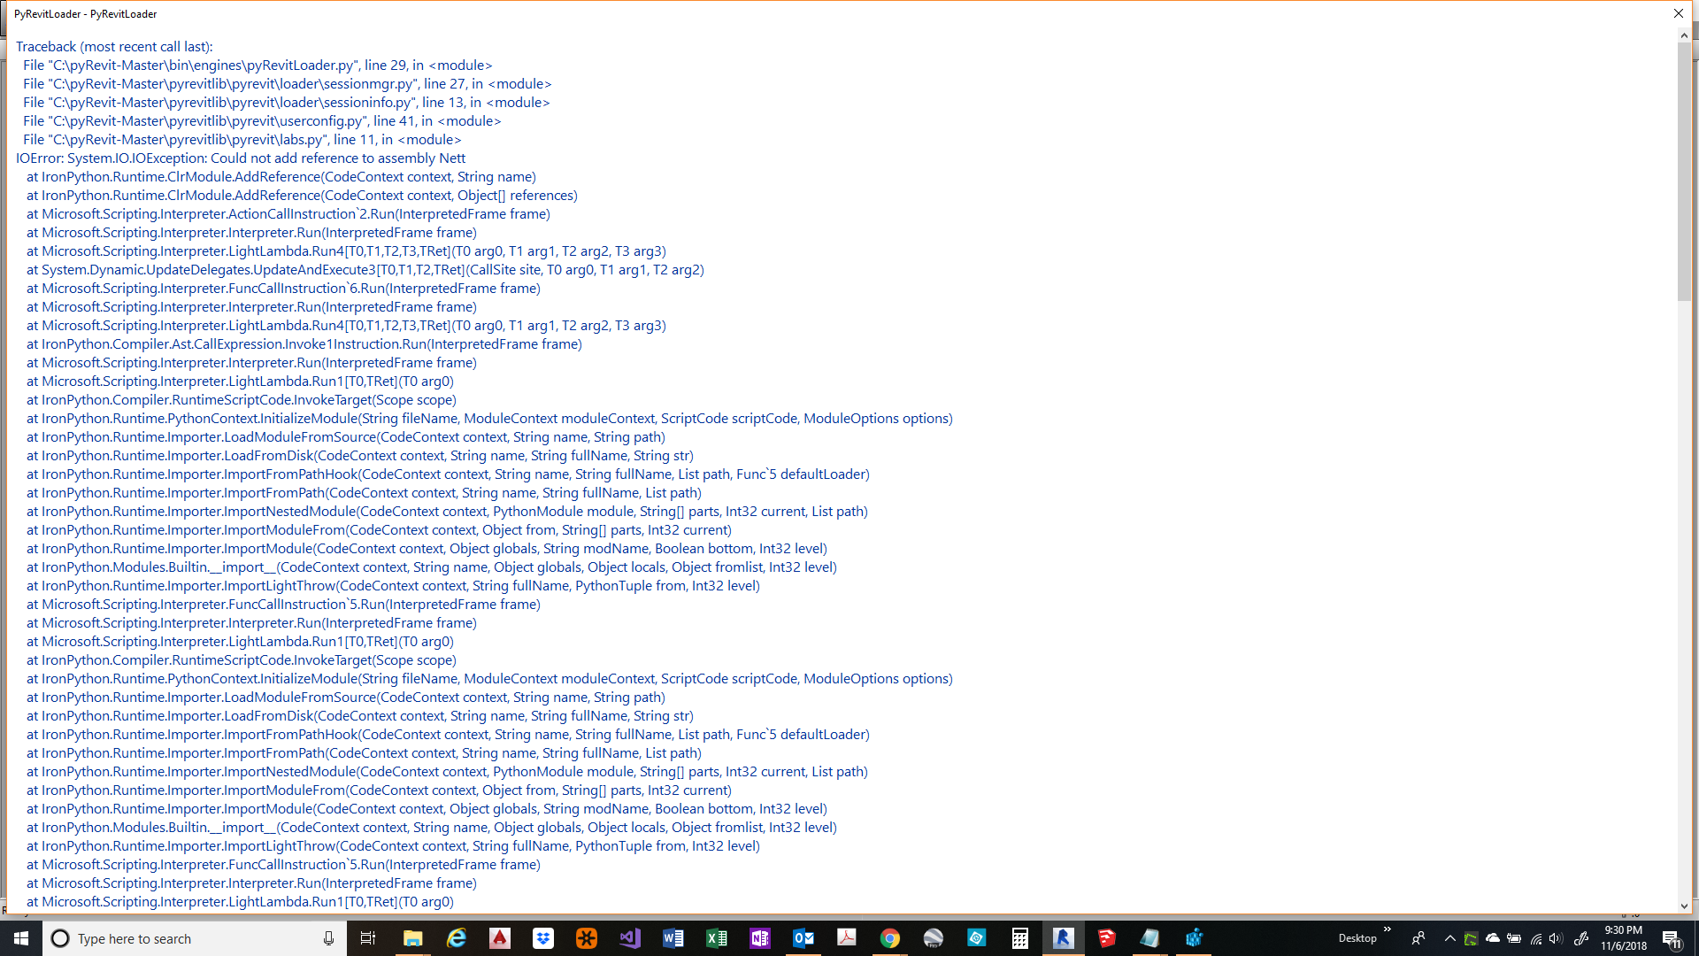
Task: Open the Wi-Fi network flyout
Action: [1537, 940]
